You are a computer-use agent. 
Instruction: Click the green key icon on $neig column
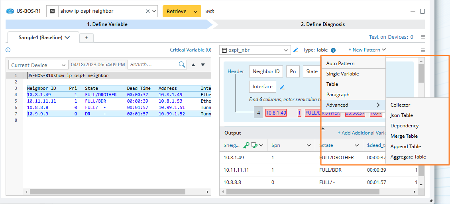click(x=246, y=145)
